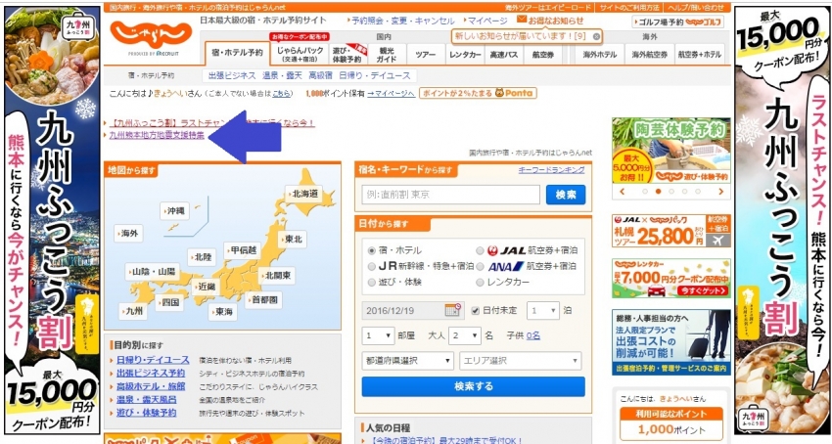The height and width of the screenshot is (444, 832).
Task: Open 子供 0名 link
Action: tap(532, 335)
